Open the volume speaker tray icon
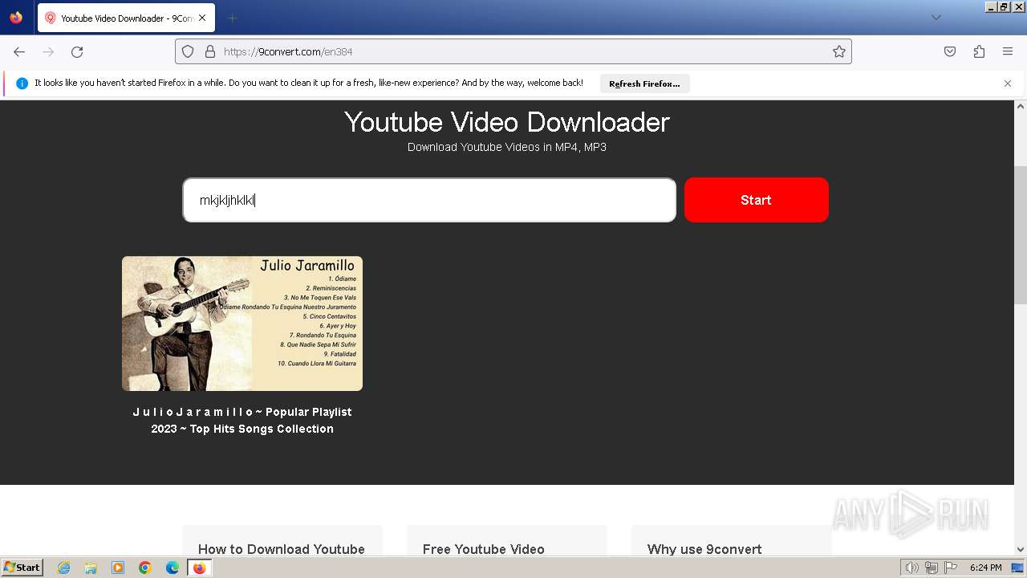This screenshot has height=578, width=1027. [x=912, y=568]
